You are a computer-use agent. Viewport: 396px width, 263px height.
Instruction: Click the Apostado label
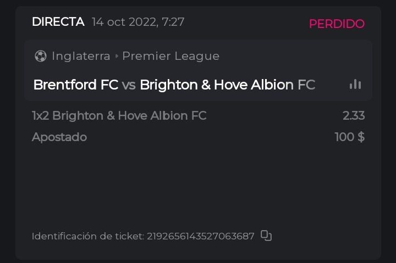point(59,137)
